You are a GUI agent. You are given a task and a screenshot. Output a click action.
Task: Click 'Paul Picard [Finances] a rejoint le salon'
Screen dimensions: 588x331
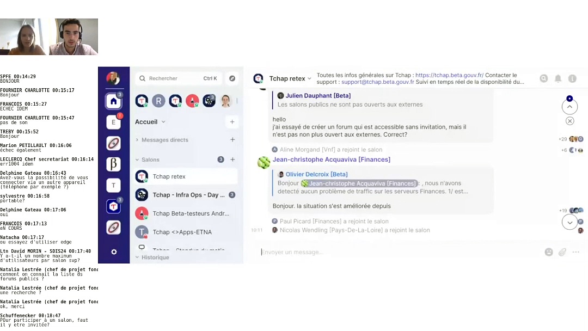(x=334, y=221)
